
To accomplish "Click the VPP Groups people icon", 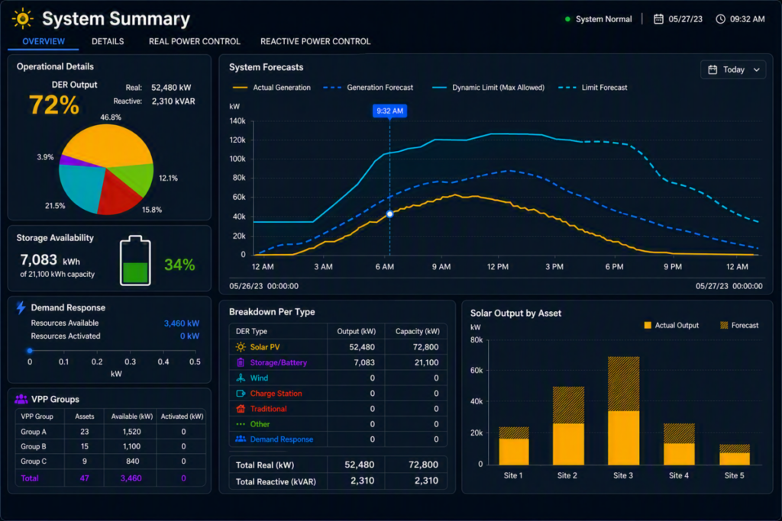I will point(21,399).
